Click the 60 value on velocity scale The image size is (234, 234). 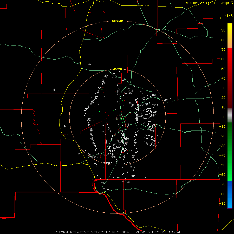point(223,59)
